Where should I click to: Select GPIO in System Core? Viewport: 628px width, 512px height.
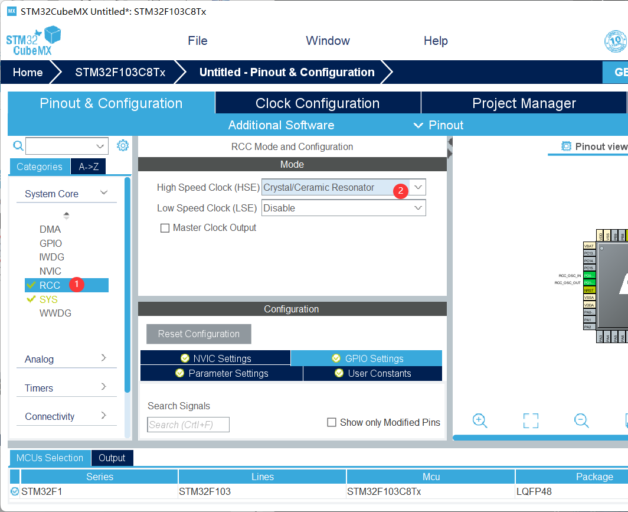51,243
